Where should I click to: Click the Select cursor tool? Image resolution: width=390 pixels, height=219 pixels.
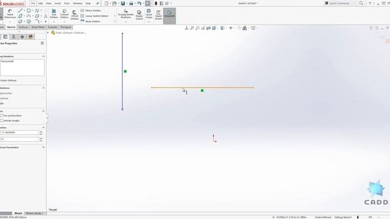(x=147, y=3)
